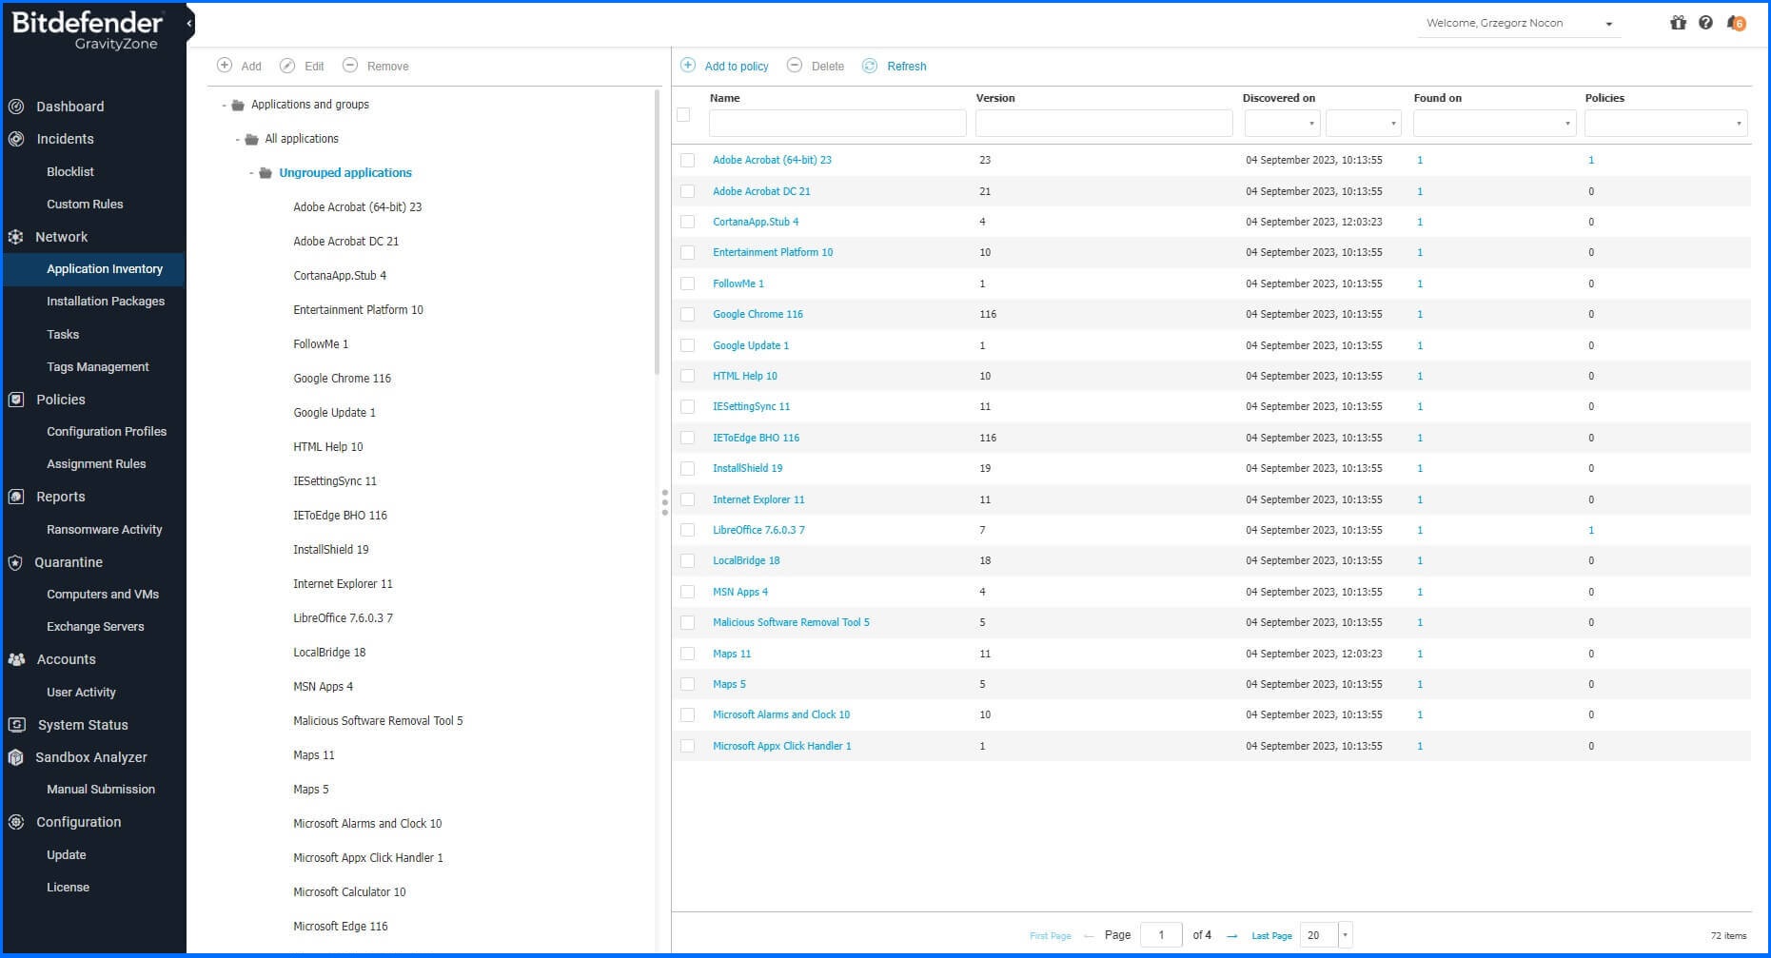The image size is (1771, 958).
Task: Check the Malicious Software Removal Tool 5 checkbox
Action: [x=688, y=623]
